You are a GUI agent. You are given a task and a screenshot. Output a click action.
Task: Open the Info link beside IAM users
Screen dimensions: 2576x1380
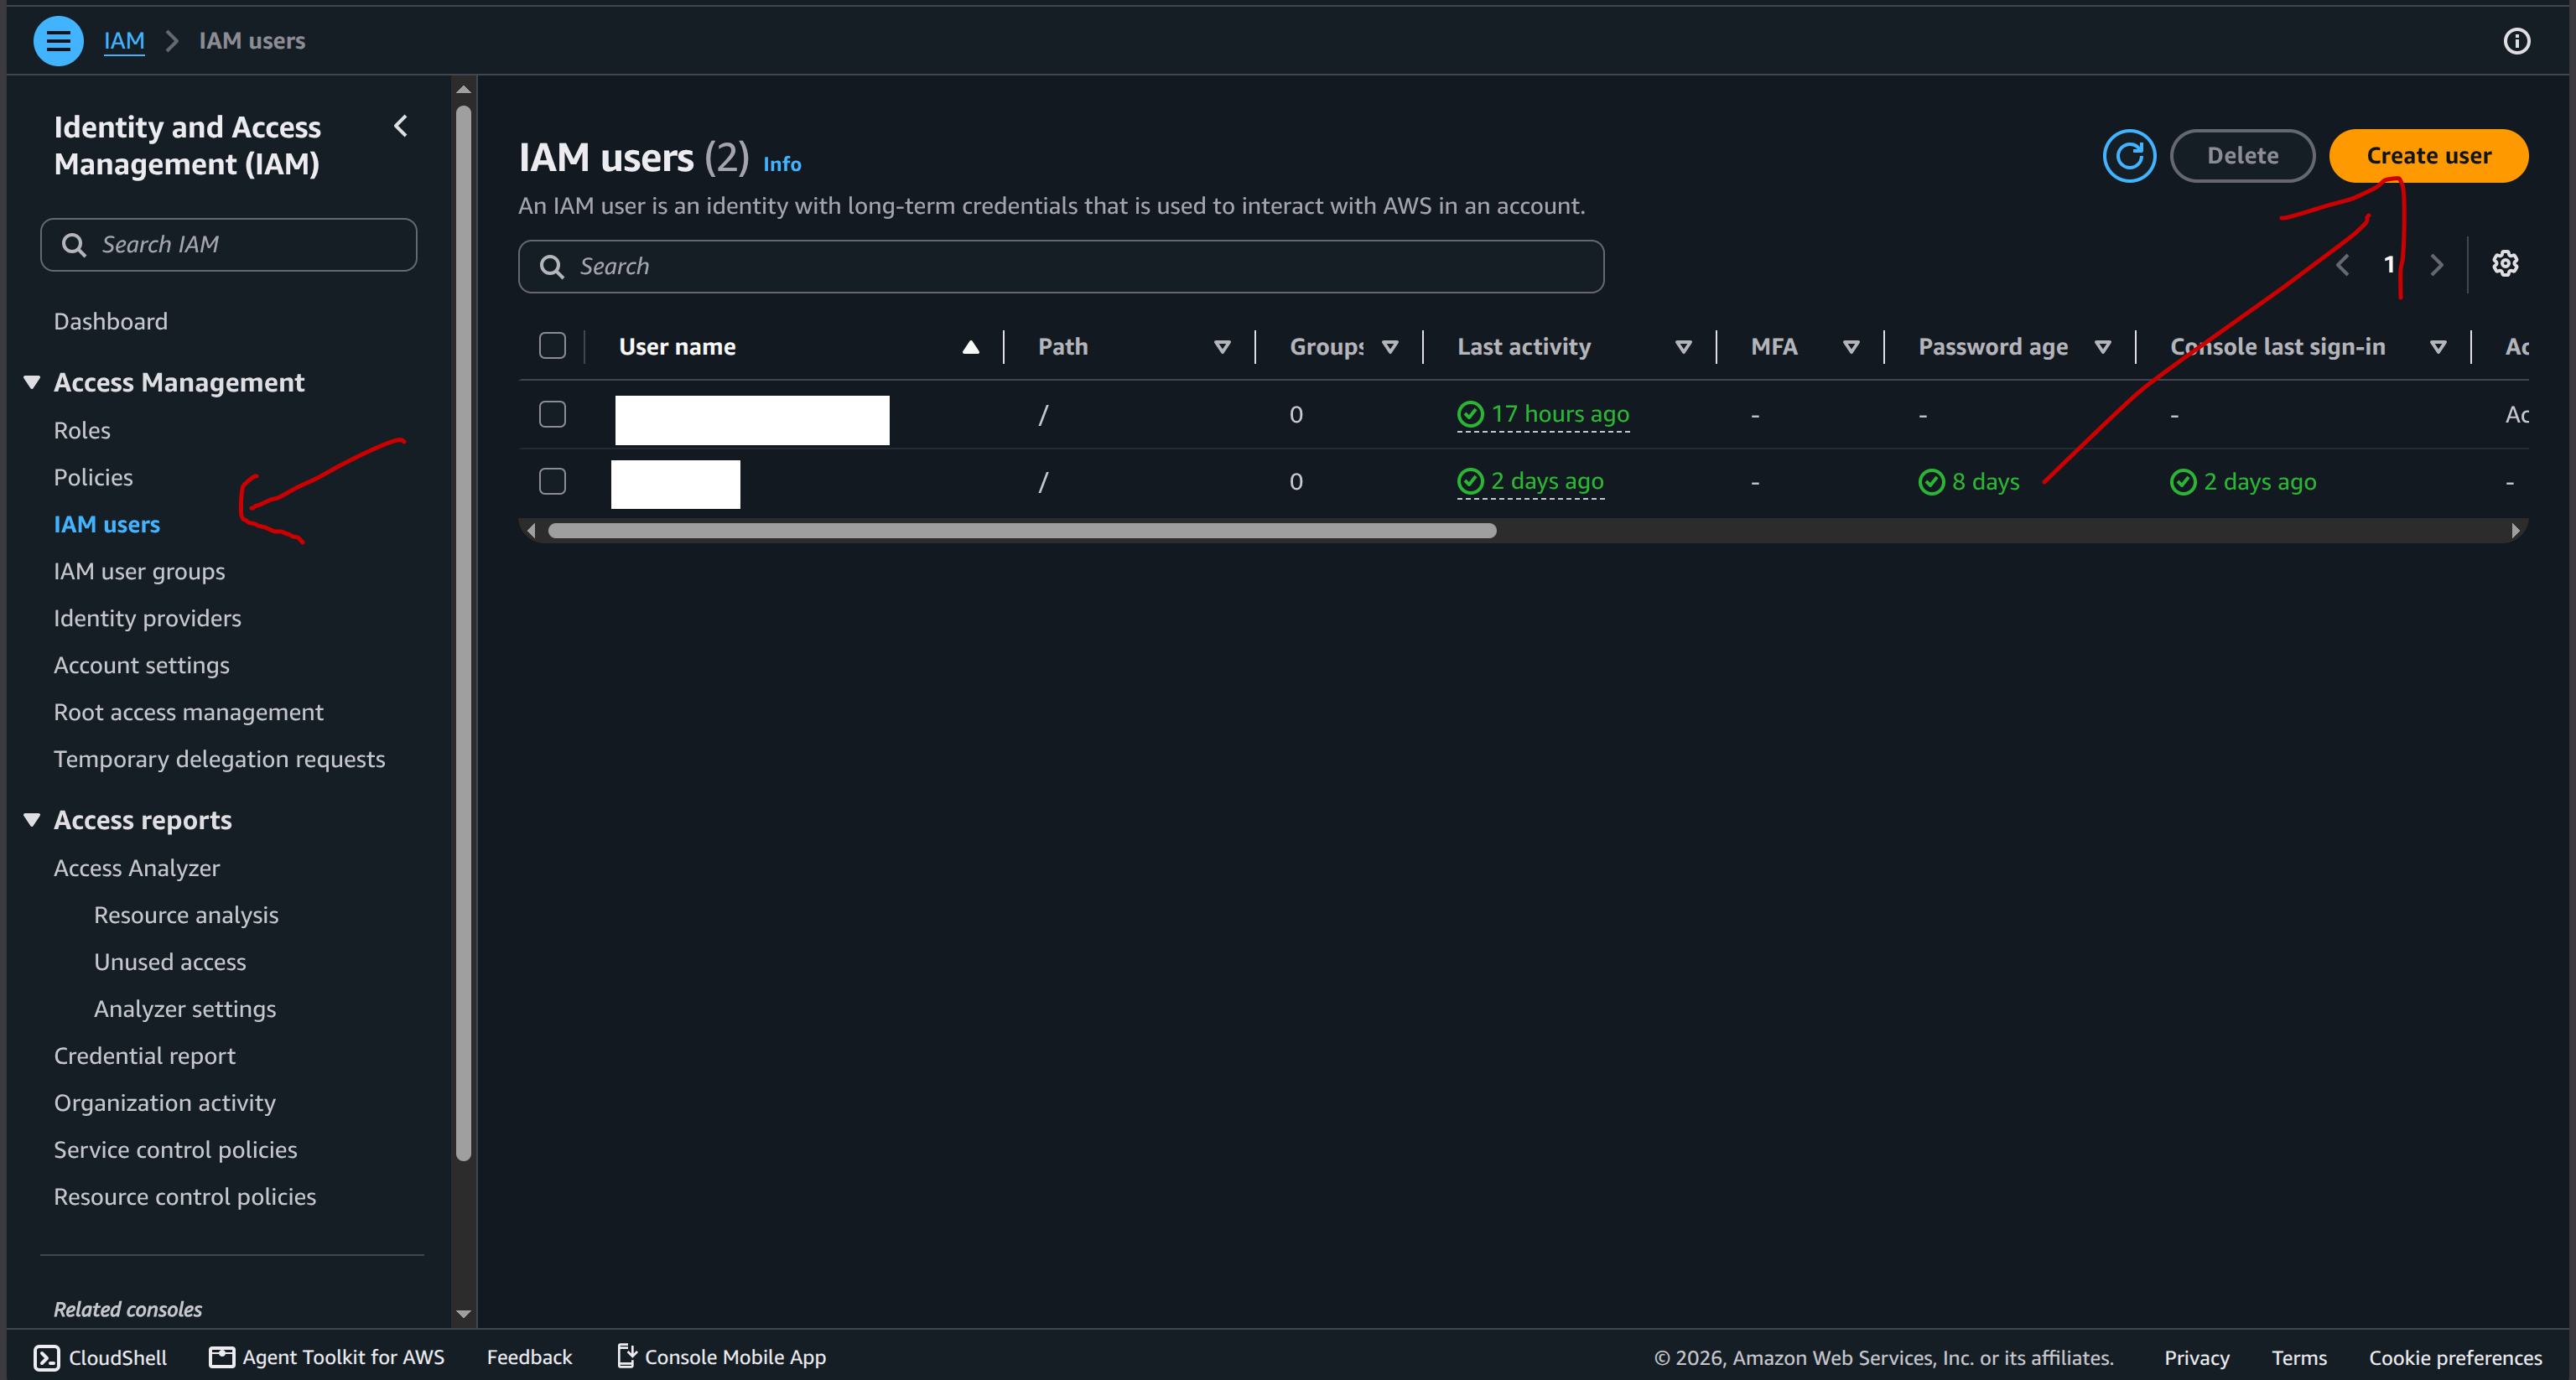pos(782,165)
